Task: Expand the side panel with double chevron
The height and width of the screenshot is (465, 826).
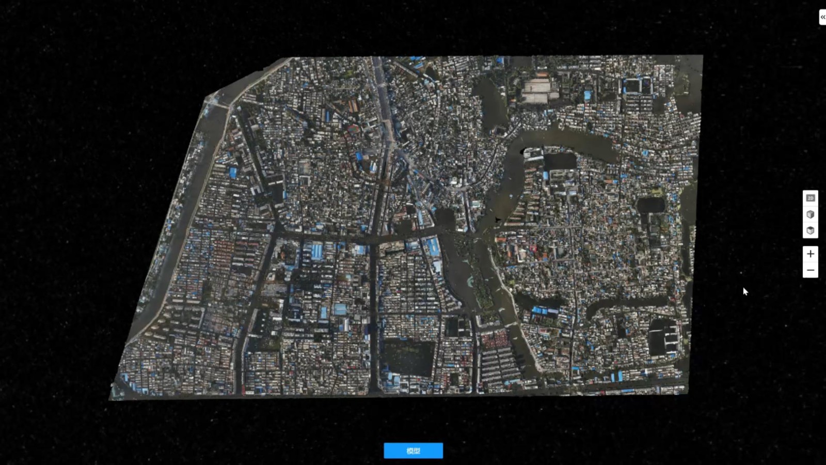Action: pos(822,17)
